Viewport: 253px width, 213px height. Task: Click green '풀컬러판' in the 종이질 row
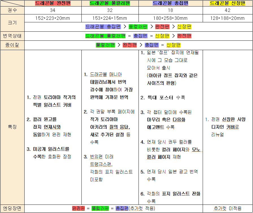[105, 45]
